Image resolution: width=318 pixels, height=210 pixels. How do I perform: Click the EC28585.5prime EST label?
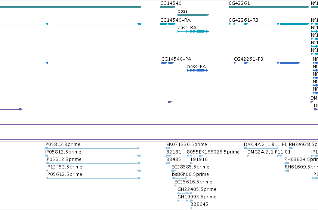(190, 167)
